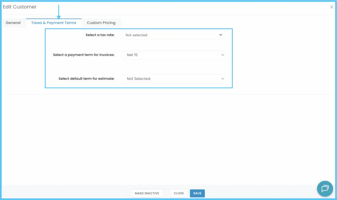This screenshot has height=200, width=337.
Task: Save the customer changes
Action: click(x=197, y=193)
